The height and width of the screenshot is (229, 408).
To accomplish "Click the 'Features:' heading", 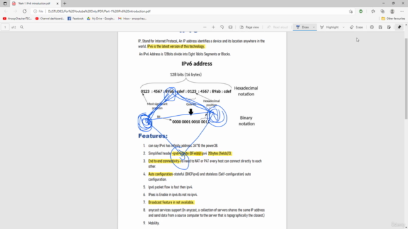I will pos(153,136).
